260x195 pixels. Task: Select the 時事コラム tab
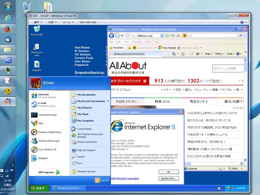click(x=162, y=101)
